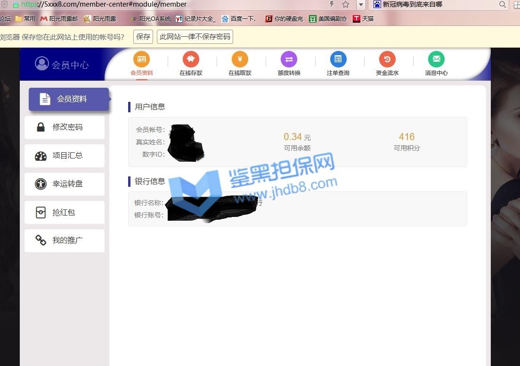This screenshot has width=520, height=366.
Task: Open the 天猫 bookmark
Action: click(x=363, y=19)
